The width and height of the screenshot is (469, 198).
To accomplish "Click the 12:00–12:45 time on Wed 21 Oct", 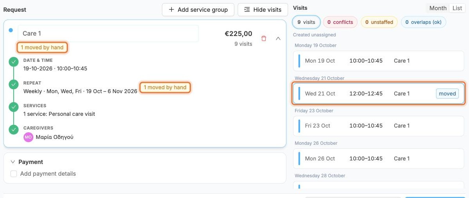I will pyautogui.click(x=366, y=94).
